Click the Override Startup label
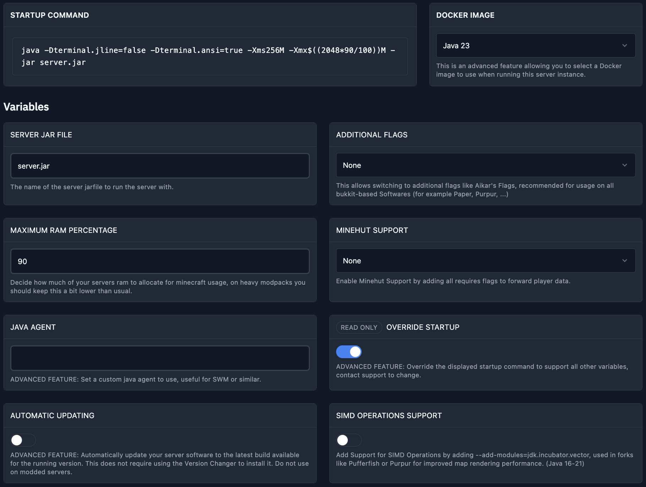646x487 pixels. click(423, 327)
